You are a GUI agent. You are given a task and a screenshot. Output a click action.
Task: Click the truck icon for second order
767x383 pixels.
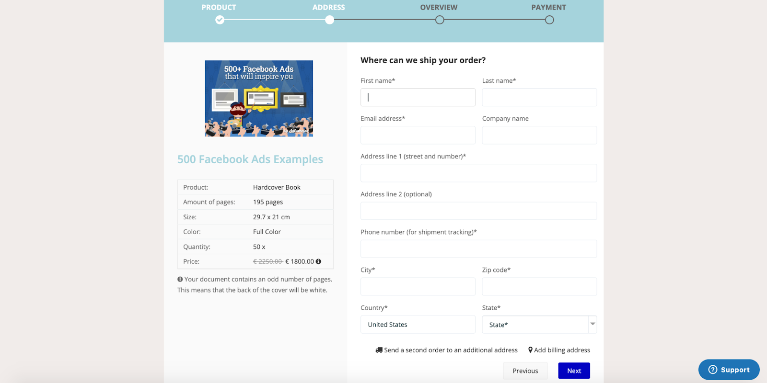[x=379, y=350]
